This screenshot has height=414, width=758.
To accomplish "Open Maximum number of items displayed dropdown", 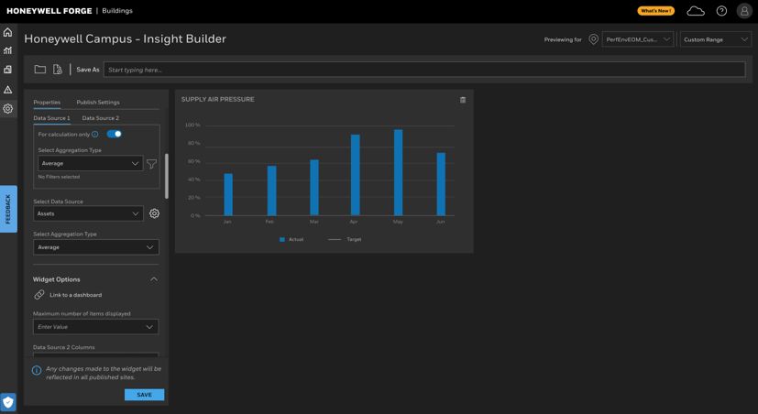I will tap(95, 327).
